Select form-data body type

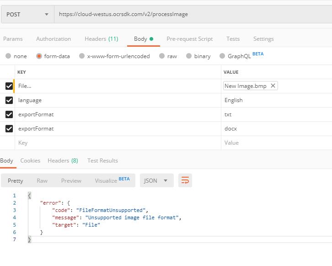pos(39,56)
